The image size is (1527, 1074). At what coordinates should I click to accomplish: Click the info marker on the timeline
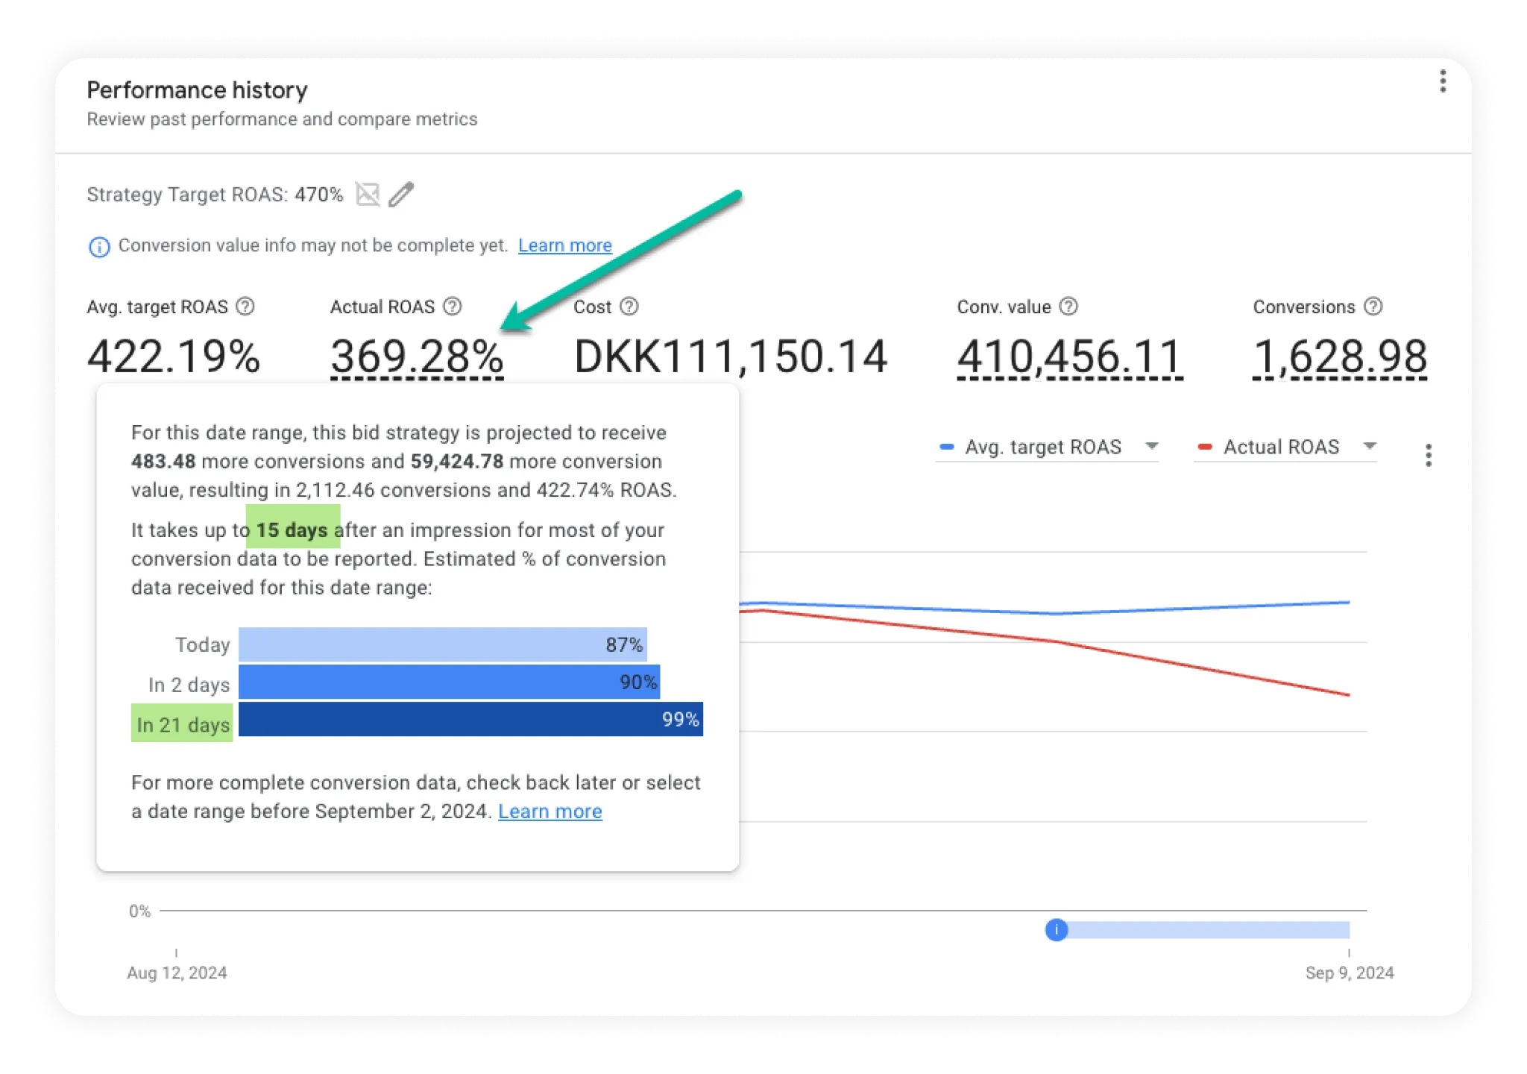[1056, 929]
